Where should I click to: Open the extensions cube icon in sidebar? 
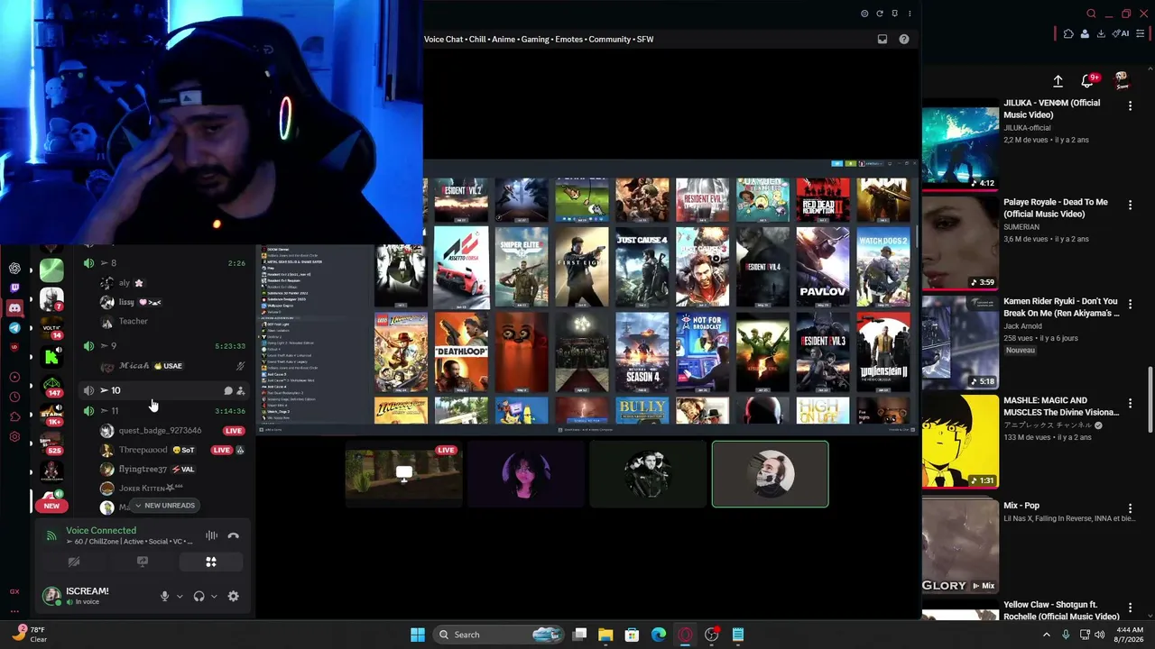14,416
